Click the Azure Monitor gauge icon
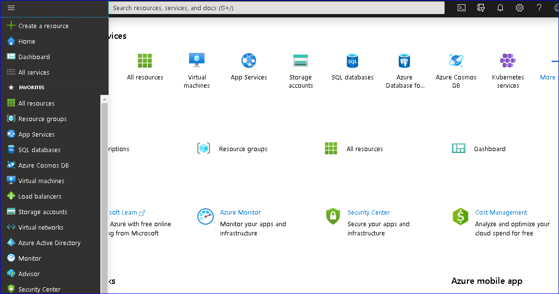The height and width of the screenshot is (294, 559). (x=206, y=217)
